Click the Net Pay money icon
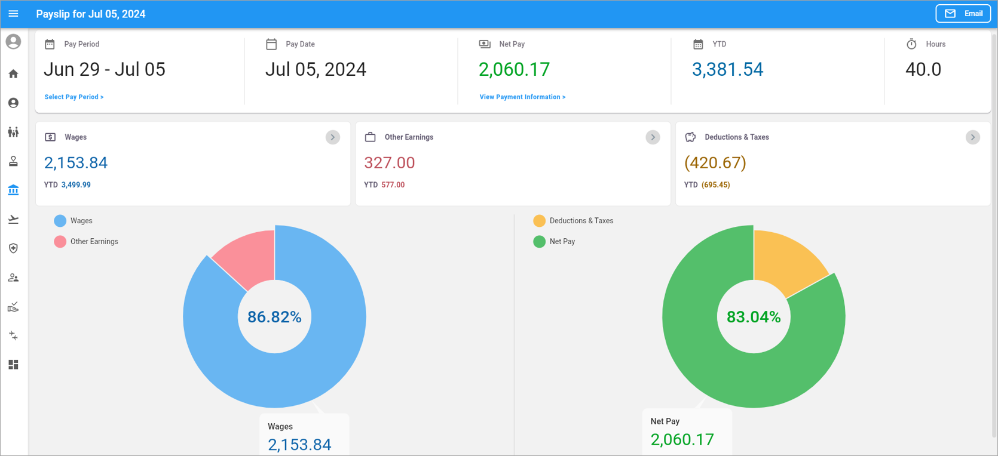 pos(485,44)
